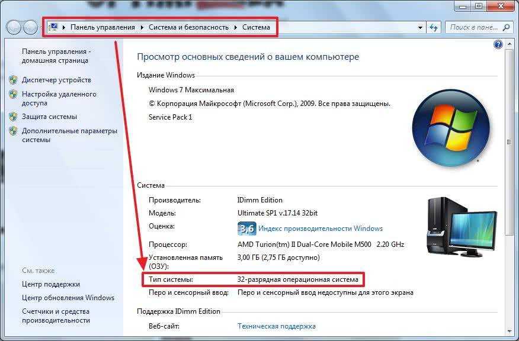The image size is (519, 341).
Task: Click the scrollbar down arrow
Action: point(509,331)
